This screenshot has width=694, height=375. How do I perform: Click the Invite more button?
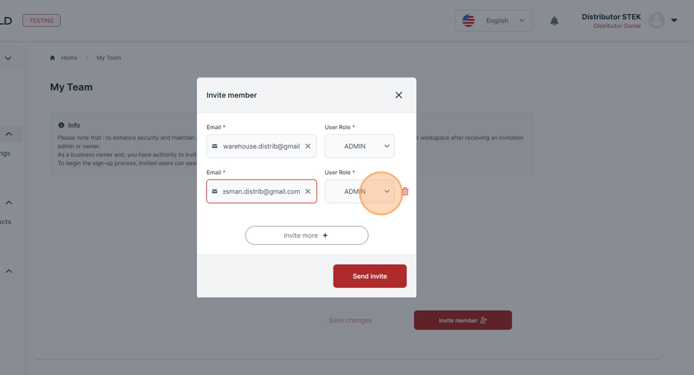tap(307, 236)
